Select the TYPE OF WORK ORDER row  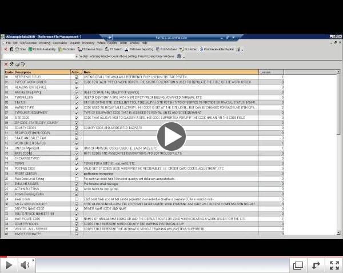(x=144, y=82)
